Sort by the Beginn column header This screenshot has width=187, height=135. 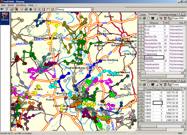pos(177,89)
